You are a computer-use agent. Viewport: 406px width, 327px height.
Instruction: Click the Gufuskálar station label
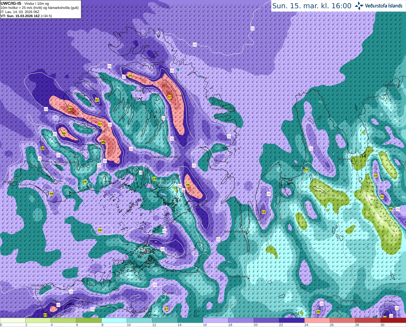[x=37, y=285]
